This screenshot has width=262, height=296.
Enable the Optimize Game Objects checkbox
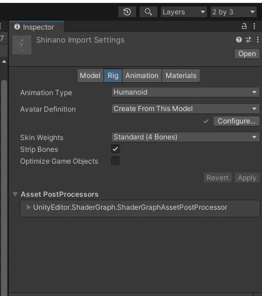pos(115,161)
